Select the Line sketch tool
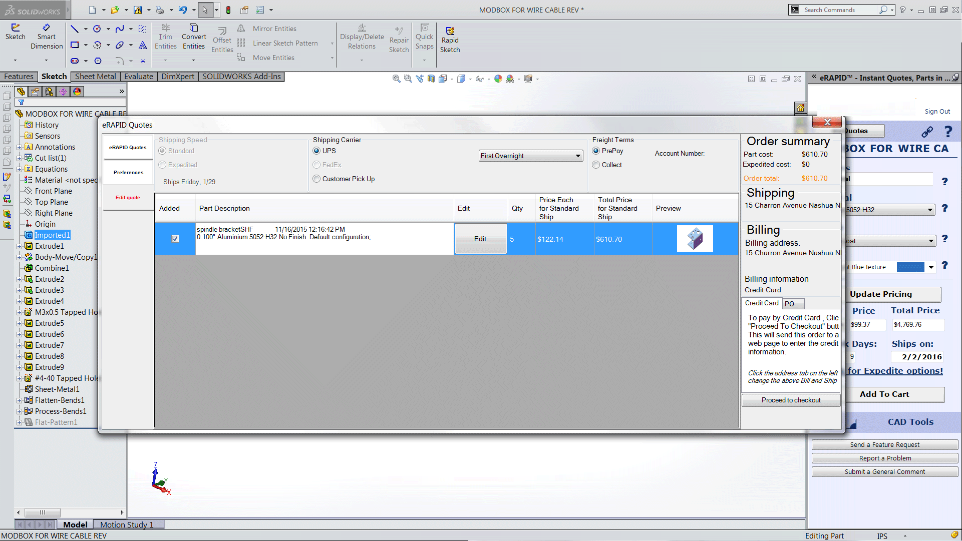Viewport: 962px width, 541px height. [75, 29]
